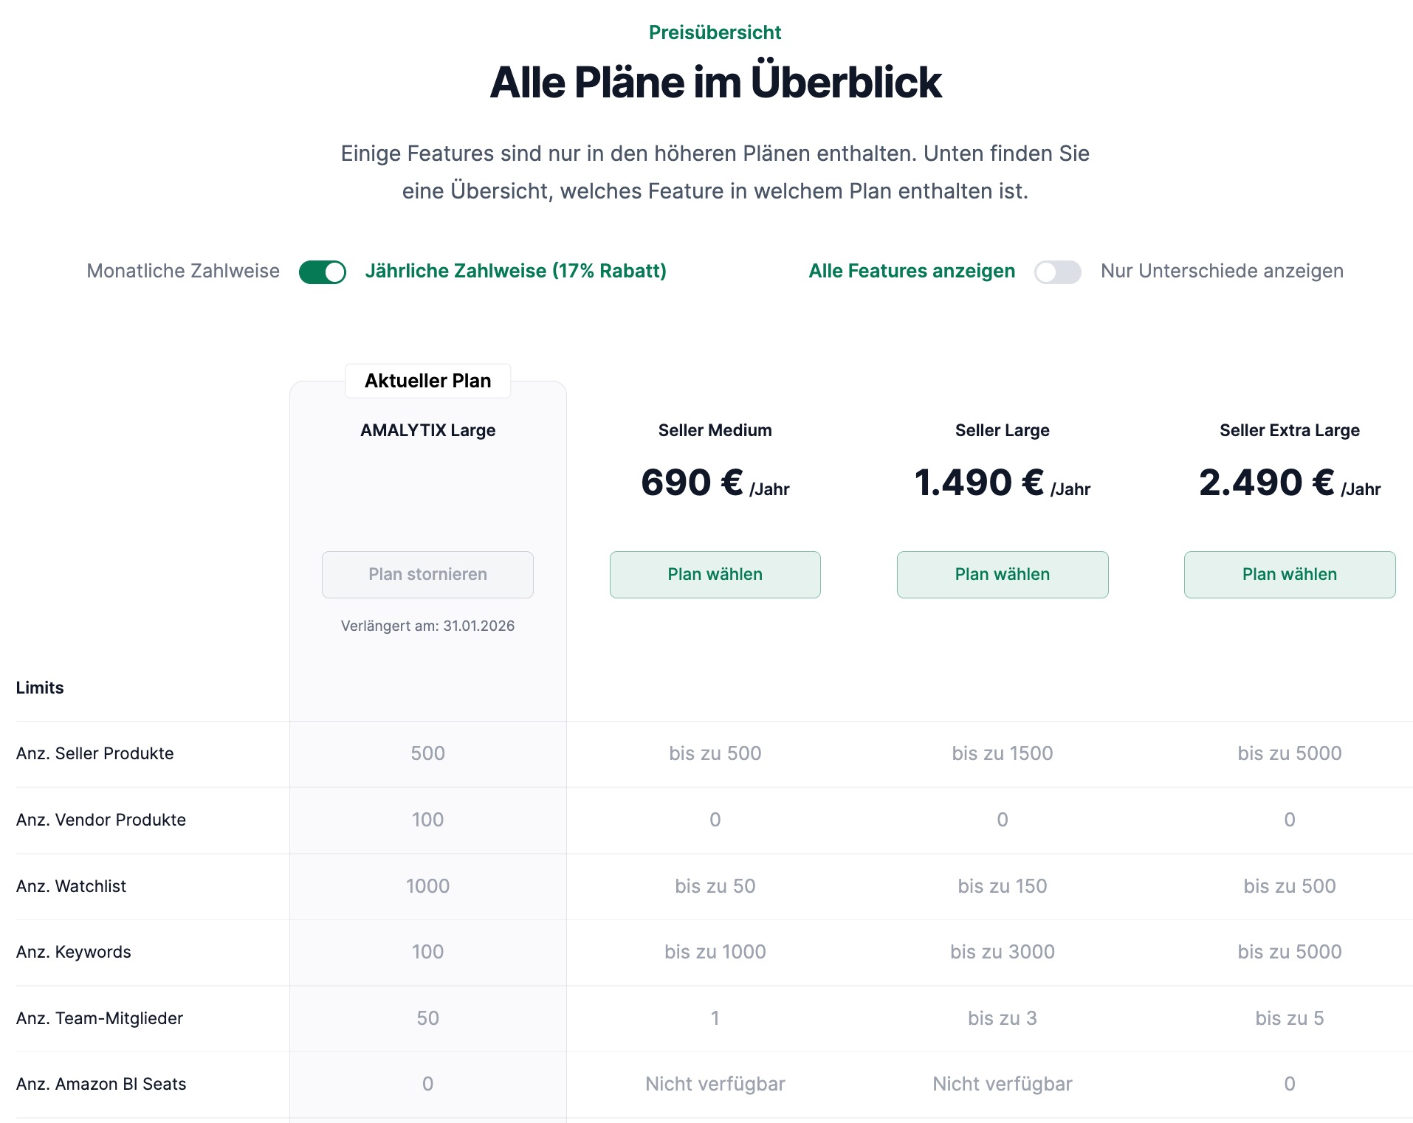Click the Seller Medium plan heading
The image size is (1413, 1123).
(715, 430)
